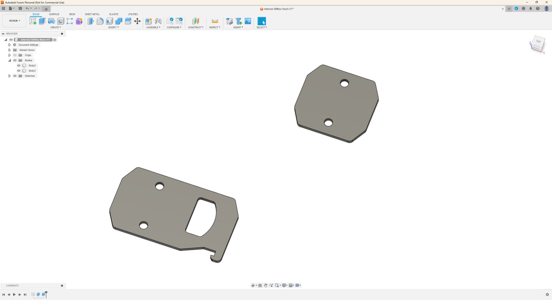
Task: Show the hidden Origin folder
Action: pyautogui.click(x=15, y=55)
